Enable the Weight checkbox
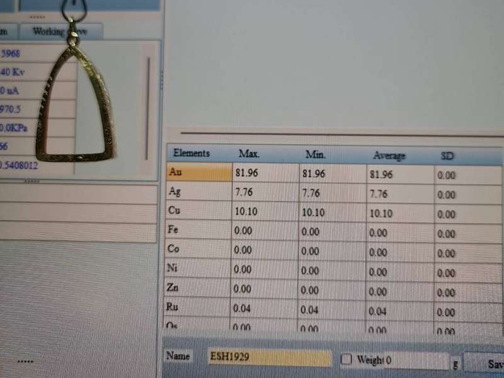Image resolution: width=504 pixels, height=378 pixels. click(346, 359)
